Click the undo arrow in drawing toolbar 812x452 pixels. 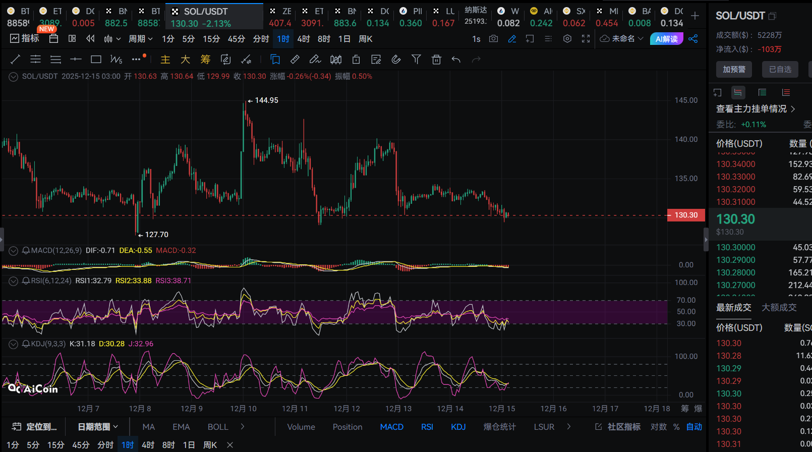[456, 60]
